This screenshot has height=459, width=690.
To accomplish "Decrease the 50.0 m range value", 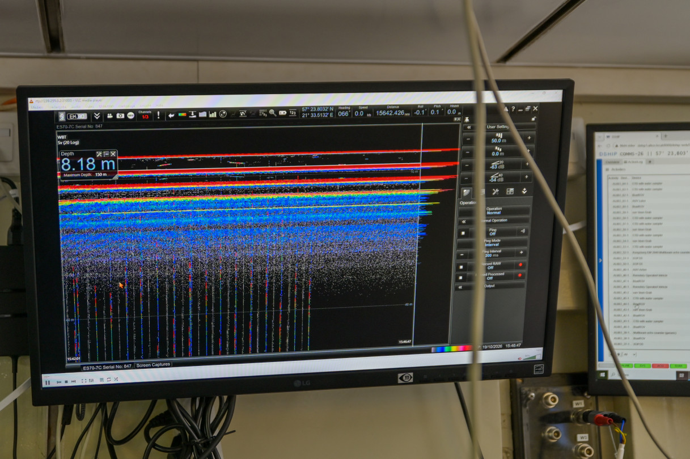I will 468,139.
